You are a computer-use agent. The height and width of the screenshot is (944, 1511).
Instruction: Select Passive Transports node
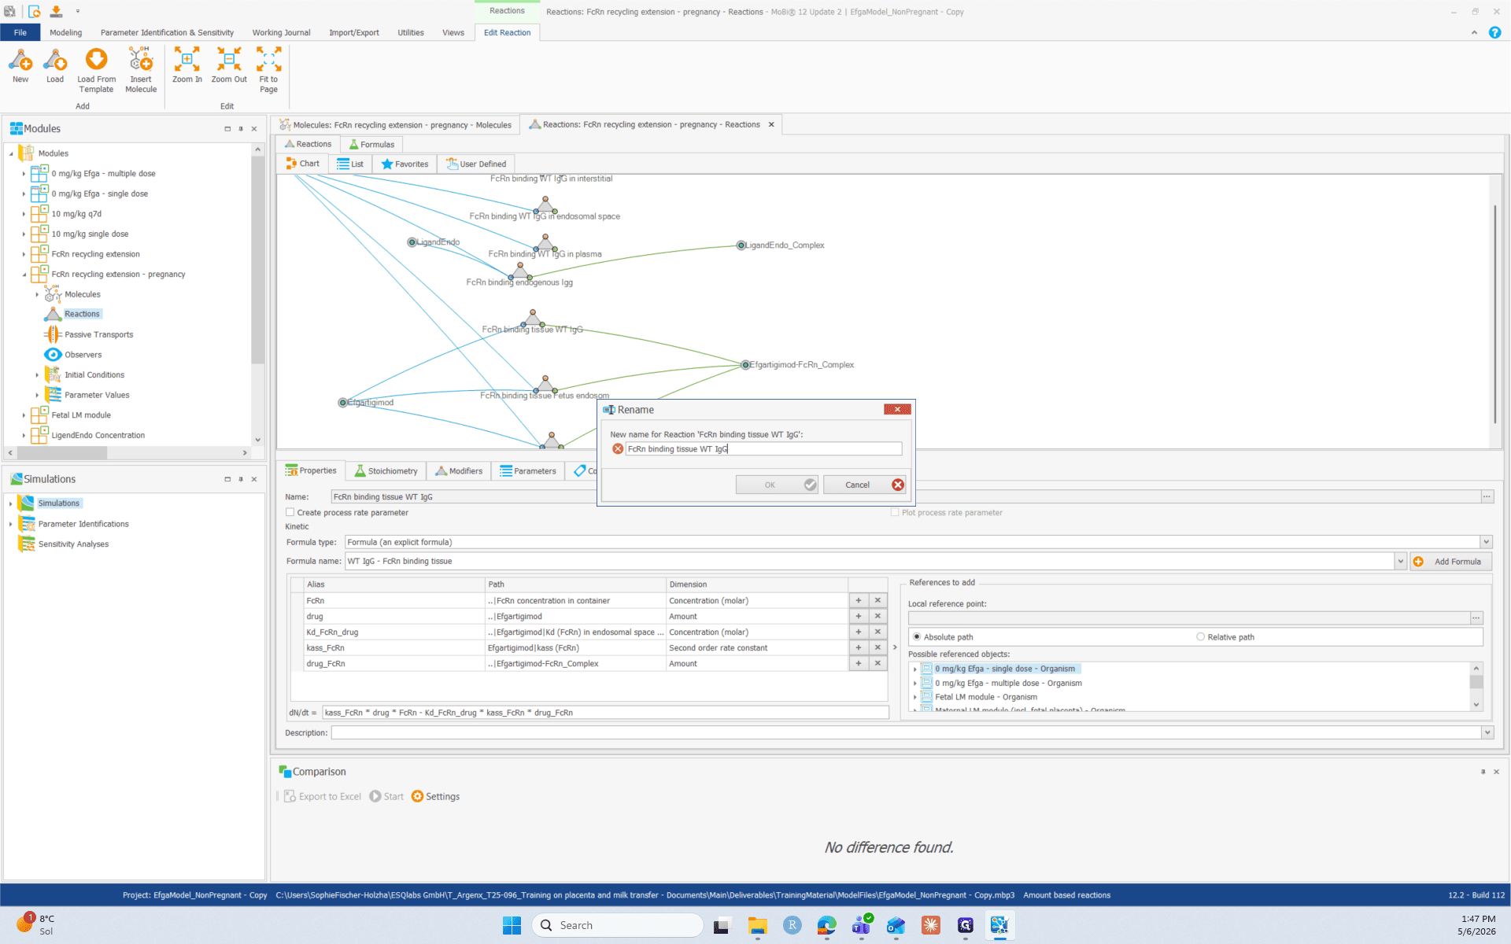click(98, 334)
